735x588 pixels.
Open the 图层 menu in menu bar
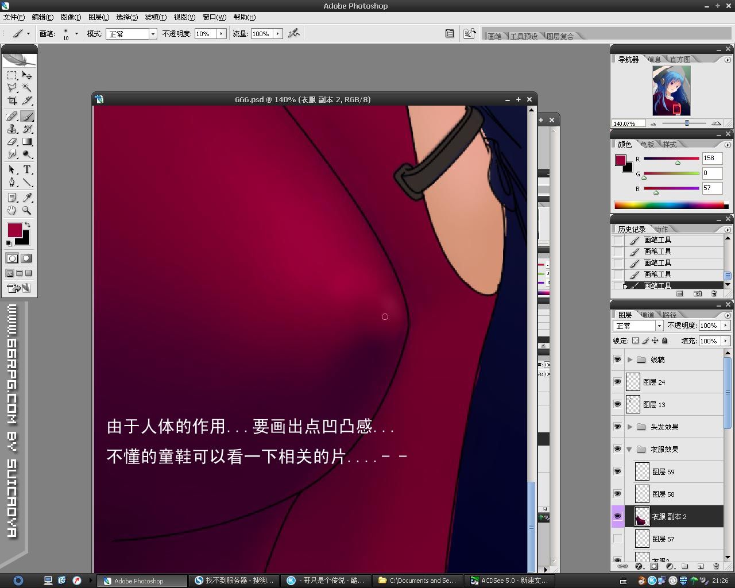point(98,17)
